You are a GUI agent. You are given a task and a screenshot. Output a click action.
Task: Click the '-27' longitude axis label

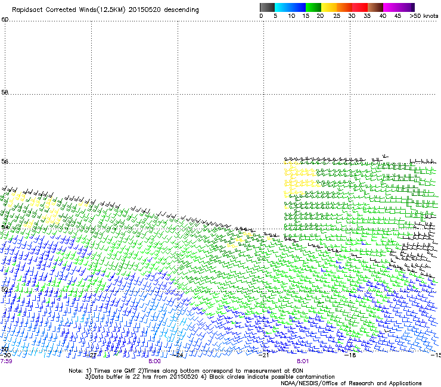[91, 355]
